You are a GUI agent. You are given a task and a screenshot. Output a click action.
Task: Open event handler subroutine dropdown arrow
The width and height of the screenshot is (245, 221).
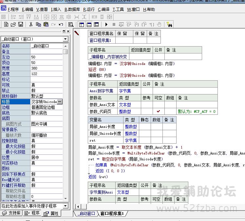(x=66, y=206)
